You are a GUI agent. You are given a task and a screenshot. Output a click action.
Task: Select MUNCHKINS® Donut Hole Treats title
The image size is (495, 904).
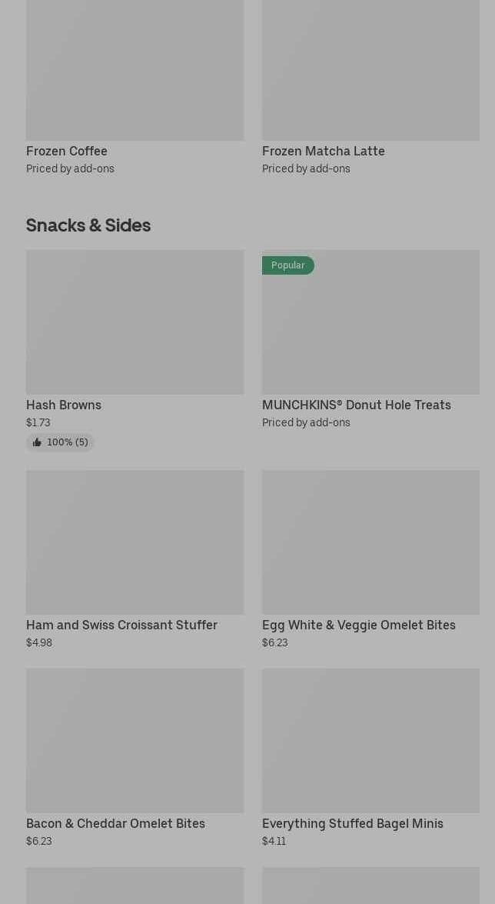(x=356, y=405)
